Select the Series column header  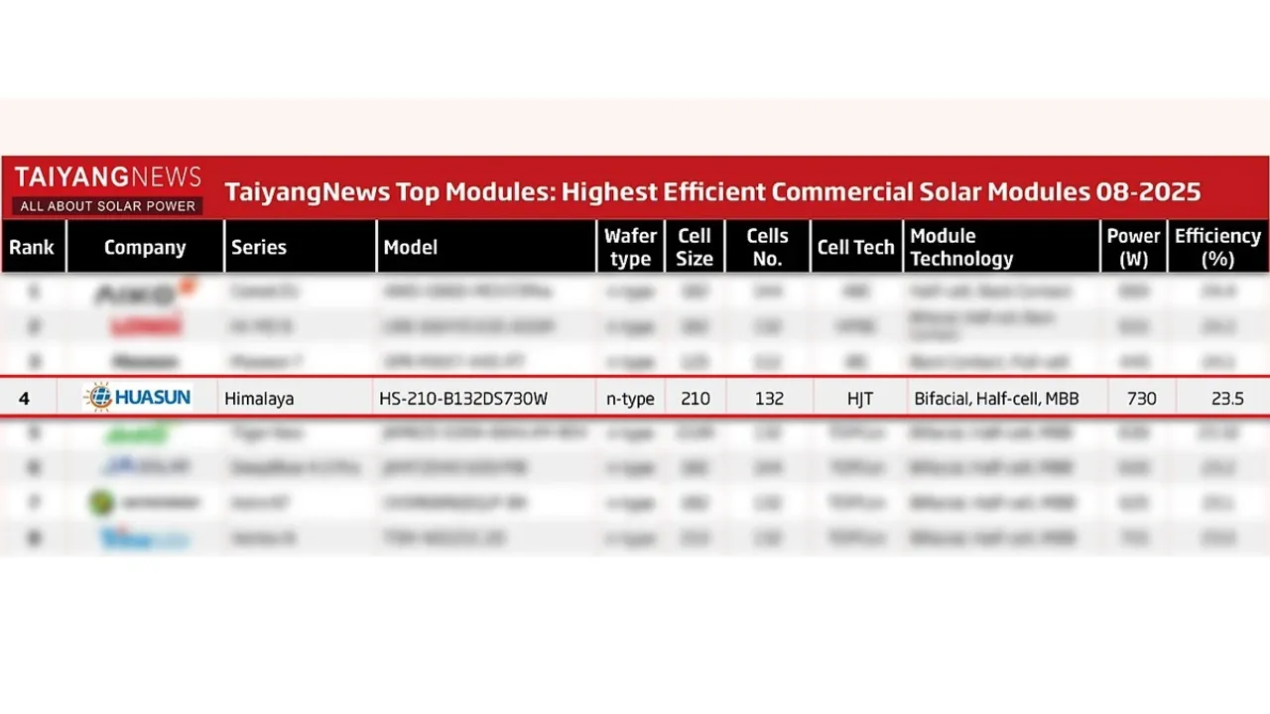point(259,247)
